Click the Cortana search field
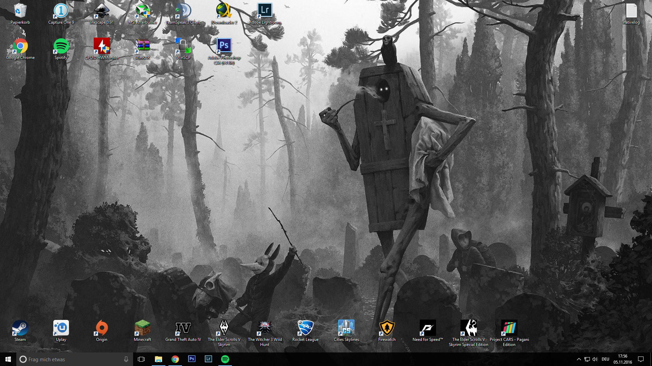The width and height of the screenshot is (652, 366). coord(75,359)
